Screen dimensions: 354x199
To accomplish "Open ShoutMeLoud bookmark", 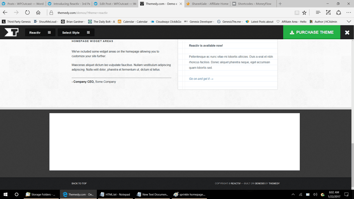I will coord(46,22).
